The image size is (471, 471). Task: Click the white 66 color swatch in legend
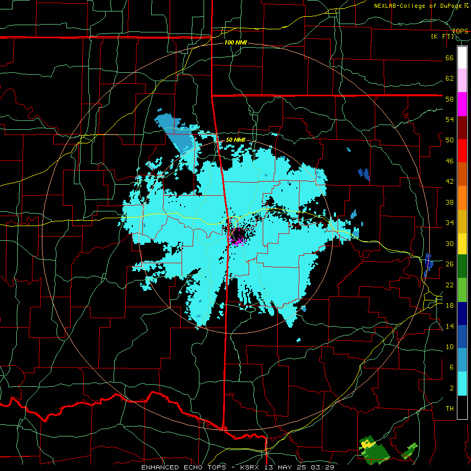tap(462, 58)
